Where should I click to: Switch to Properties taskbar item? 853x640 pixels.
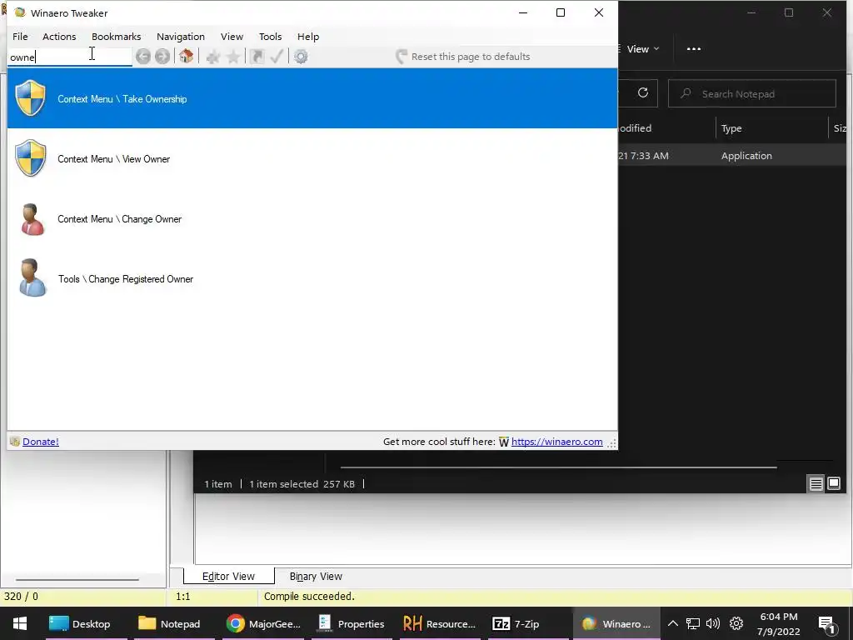tap(352, 623)
